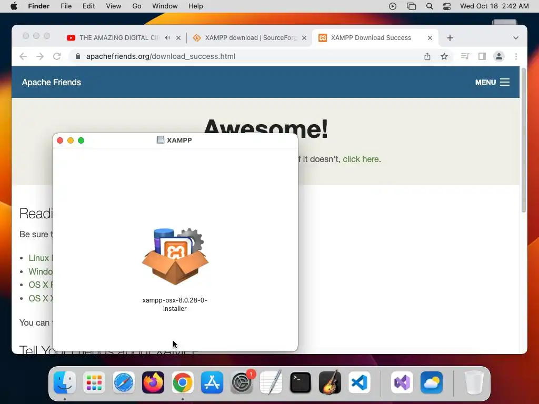The height and width of the screenshot is (404, 539).
Task: Switch to THE AMAZING DIGITAL tab in Chrome
Action: tap(118, 38)
